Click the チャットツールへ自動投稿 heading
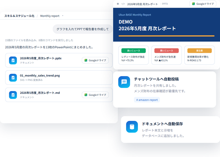 coord(156,79)
